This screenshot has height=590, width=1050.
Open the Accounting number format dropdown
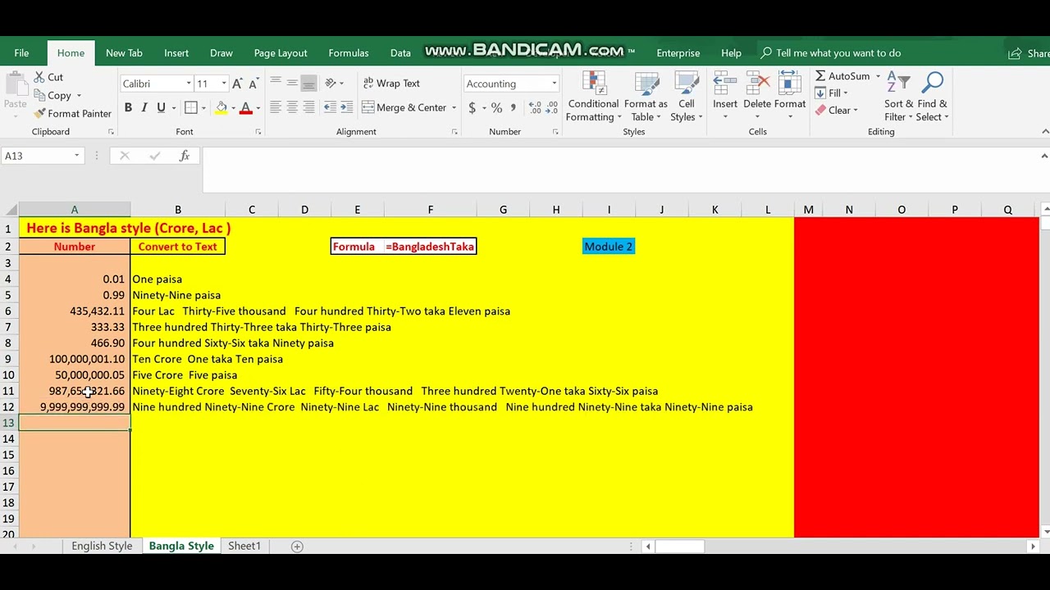554,84
